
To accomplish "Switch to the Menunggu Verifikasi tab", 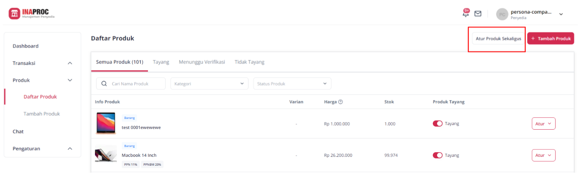I will click(x=202, y=62).
